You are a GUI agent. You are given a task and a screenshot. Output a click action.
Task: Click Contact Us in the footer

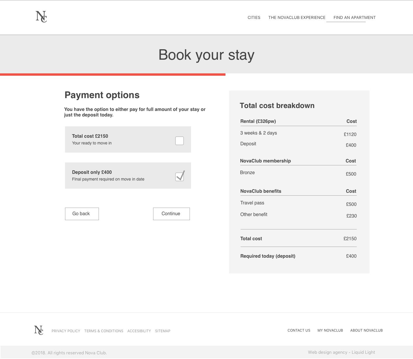299,330
